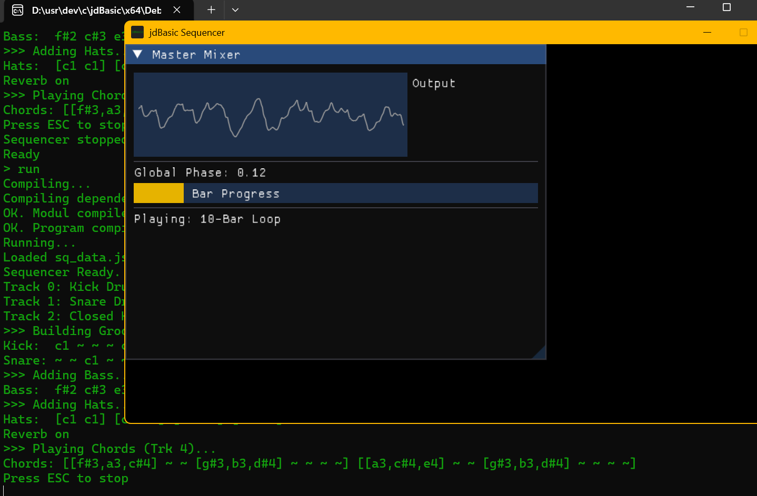Click the jdBasic Sequencer app icon

point(137,32)
